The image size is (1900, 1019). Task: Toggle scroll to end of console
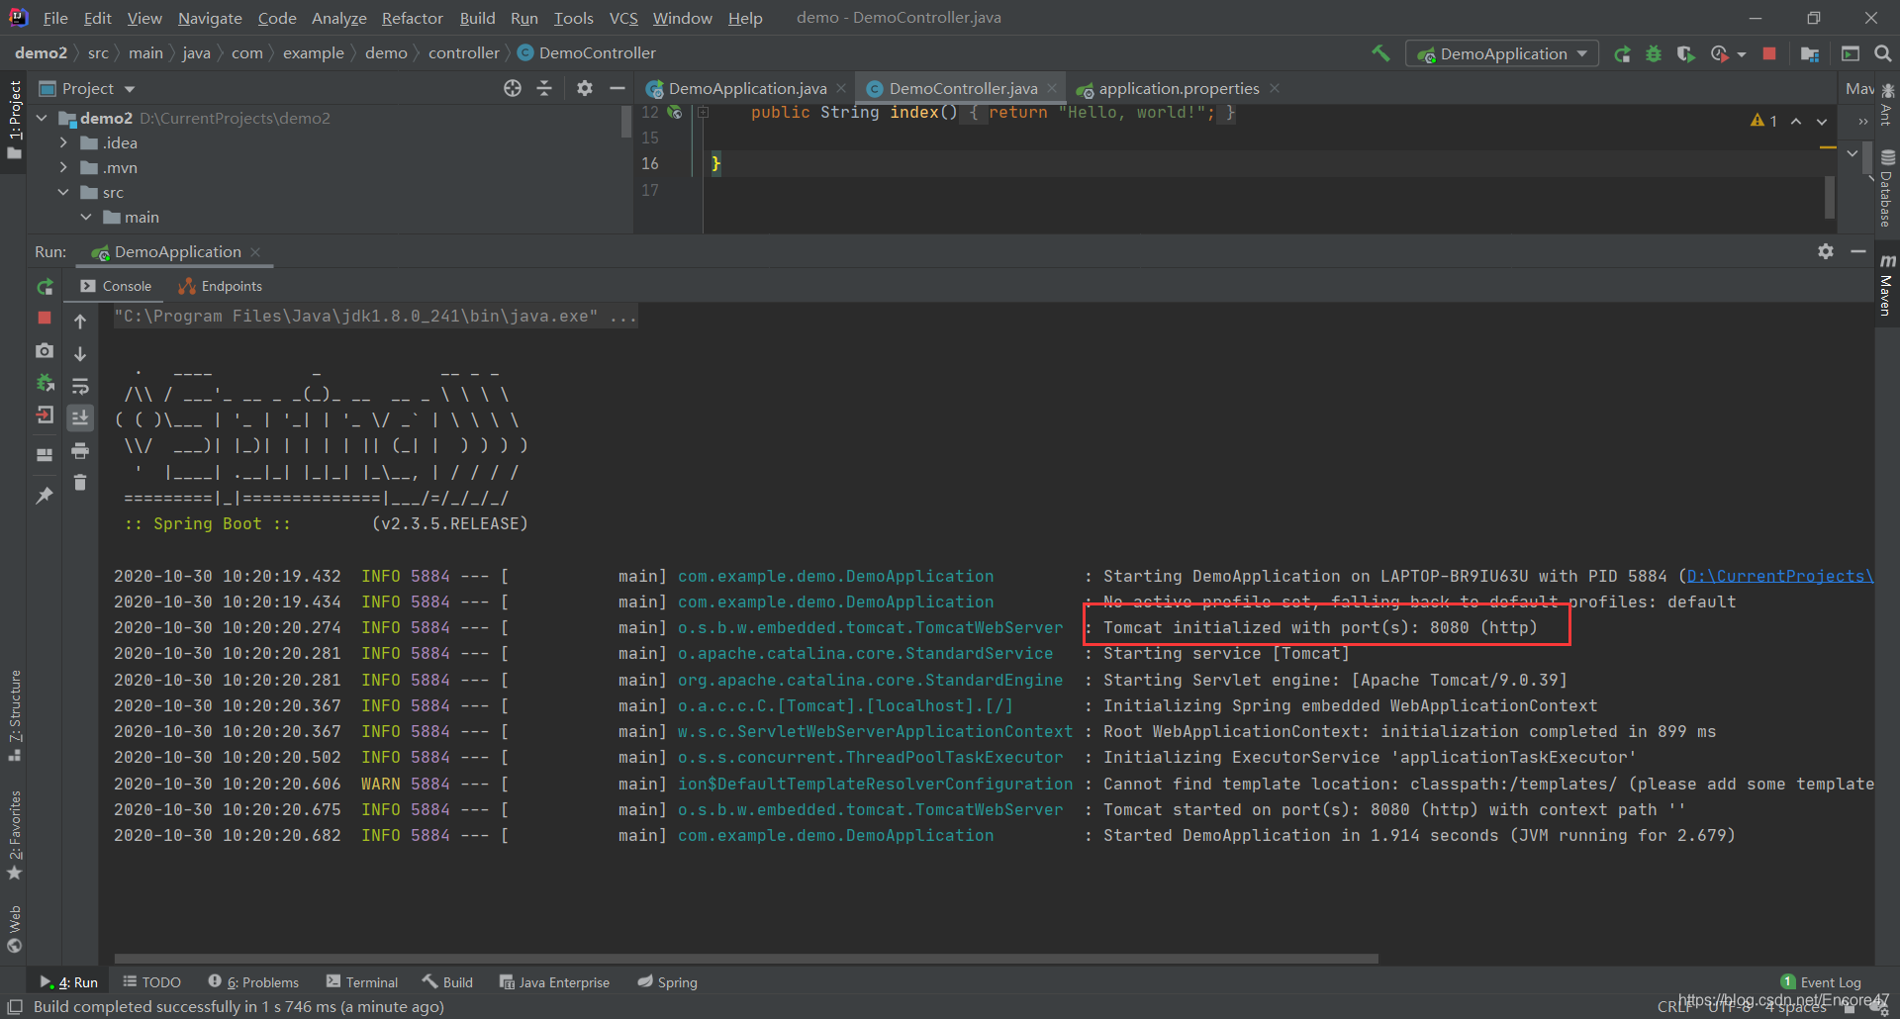pos(80,417)
